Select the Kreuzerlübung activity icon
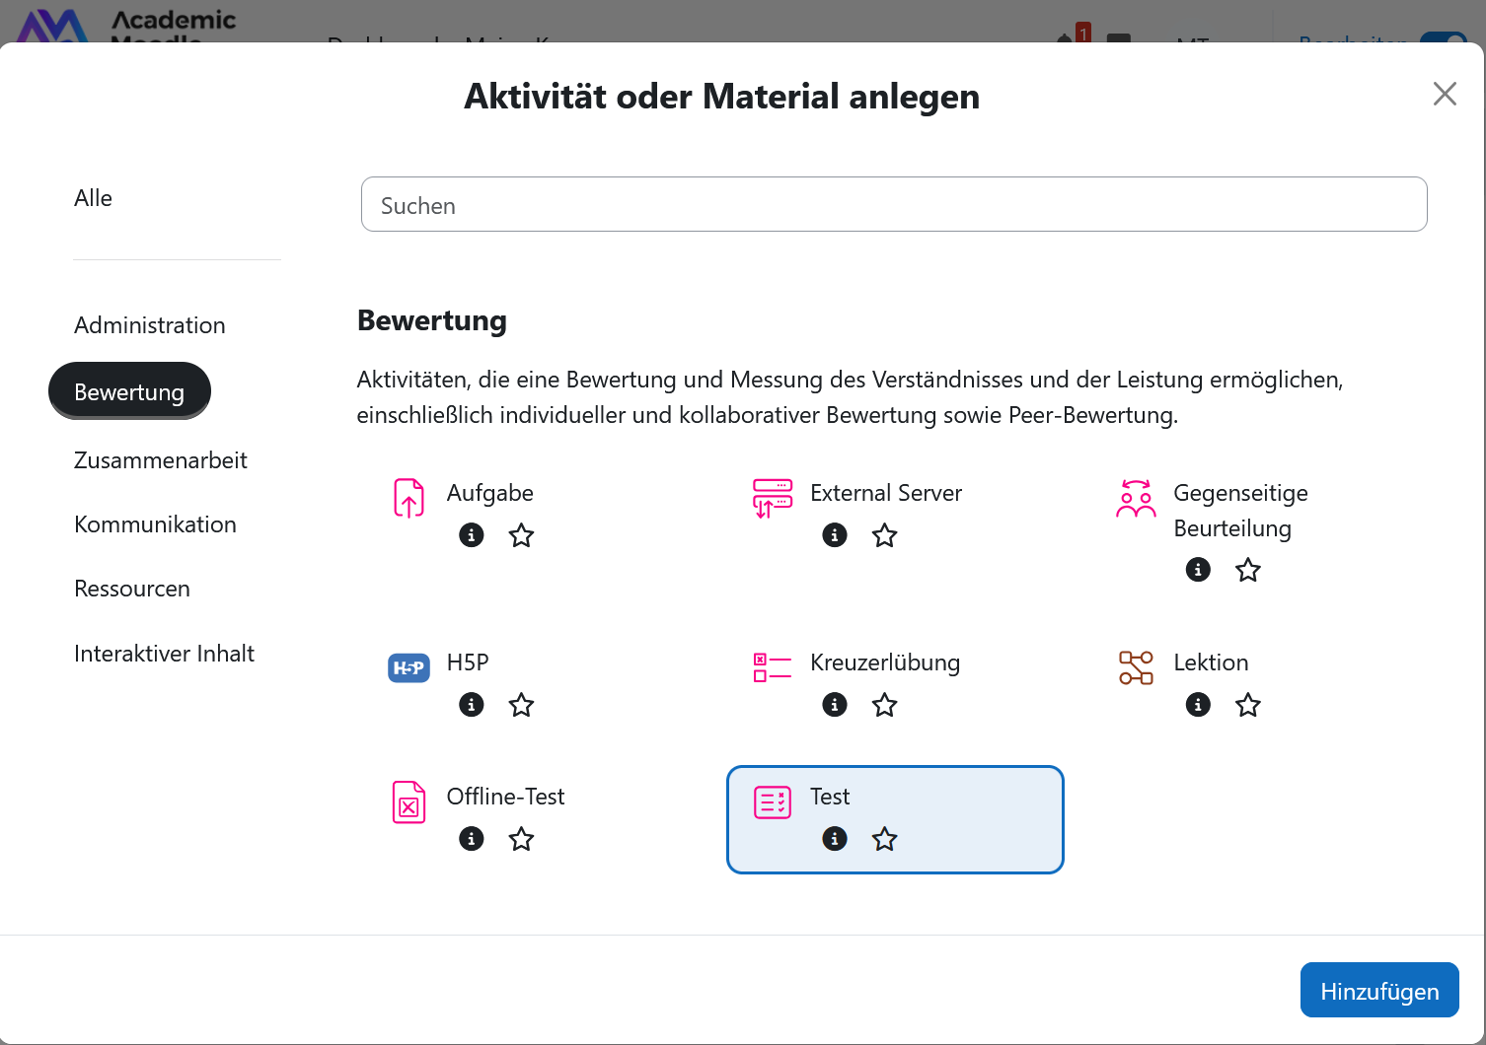 point(773,667)
